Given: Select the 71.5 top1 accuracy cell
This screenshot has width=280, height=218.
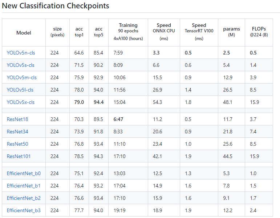Looking at the screenshot, I should coord(79,65).
